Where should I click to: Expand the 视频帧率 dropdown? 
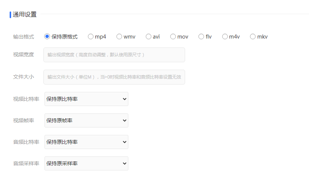tap(86, 120)
